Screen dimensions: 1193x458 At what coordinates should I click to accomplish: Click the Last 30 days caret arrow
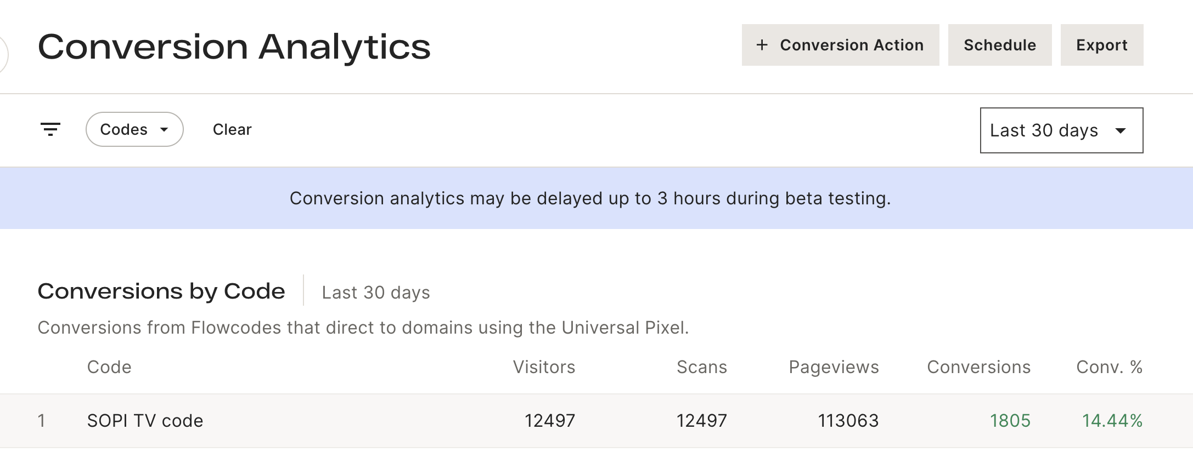(1121, 130)
